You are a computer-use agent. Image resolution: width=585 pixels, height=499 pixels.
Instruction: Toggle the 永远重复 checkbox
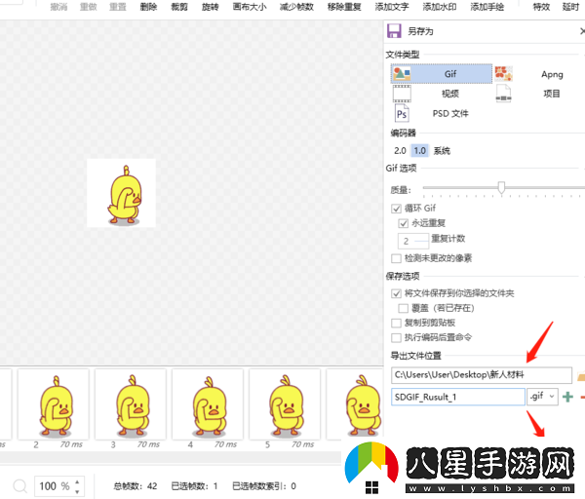[x=403, y=223]
